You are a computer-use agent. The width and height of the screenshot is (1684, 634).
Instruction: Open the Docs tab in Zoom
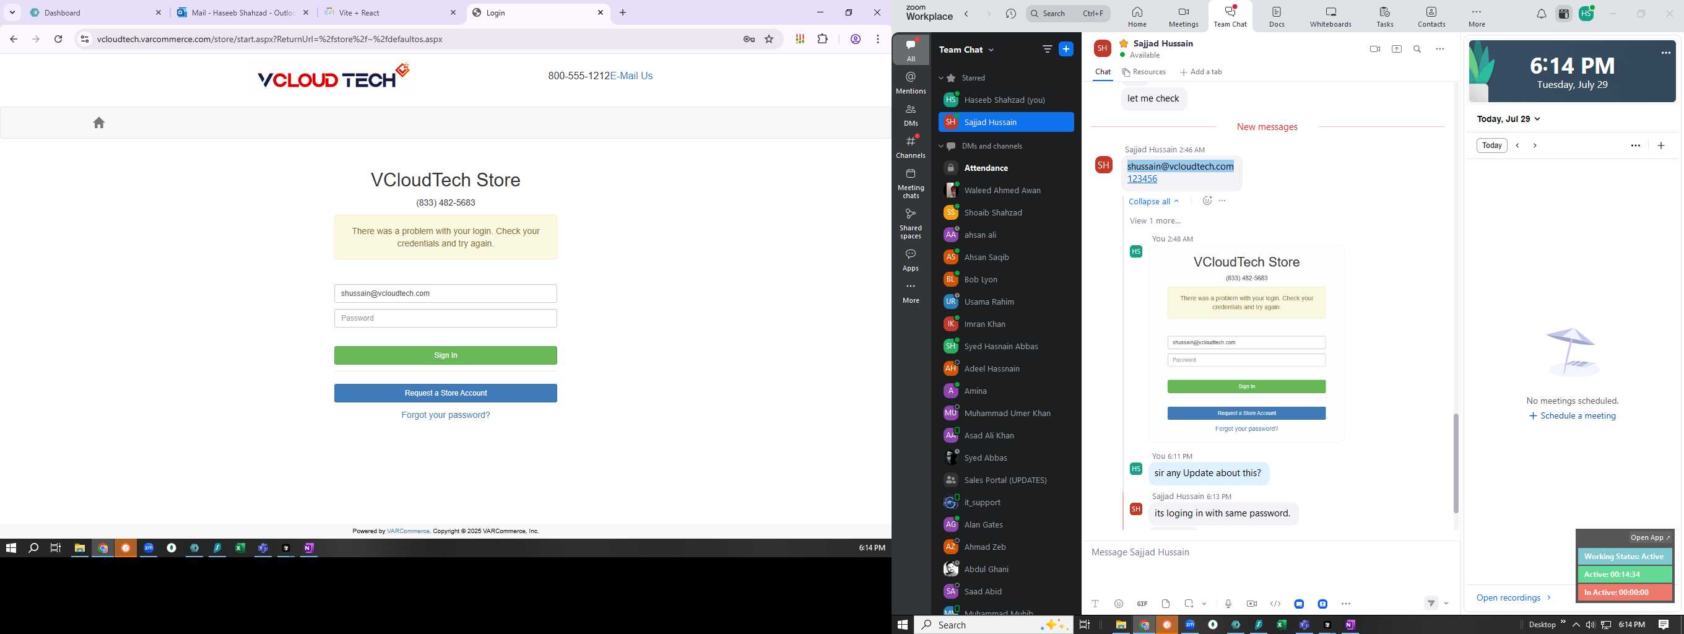(1277, 17)
